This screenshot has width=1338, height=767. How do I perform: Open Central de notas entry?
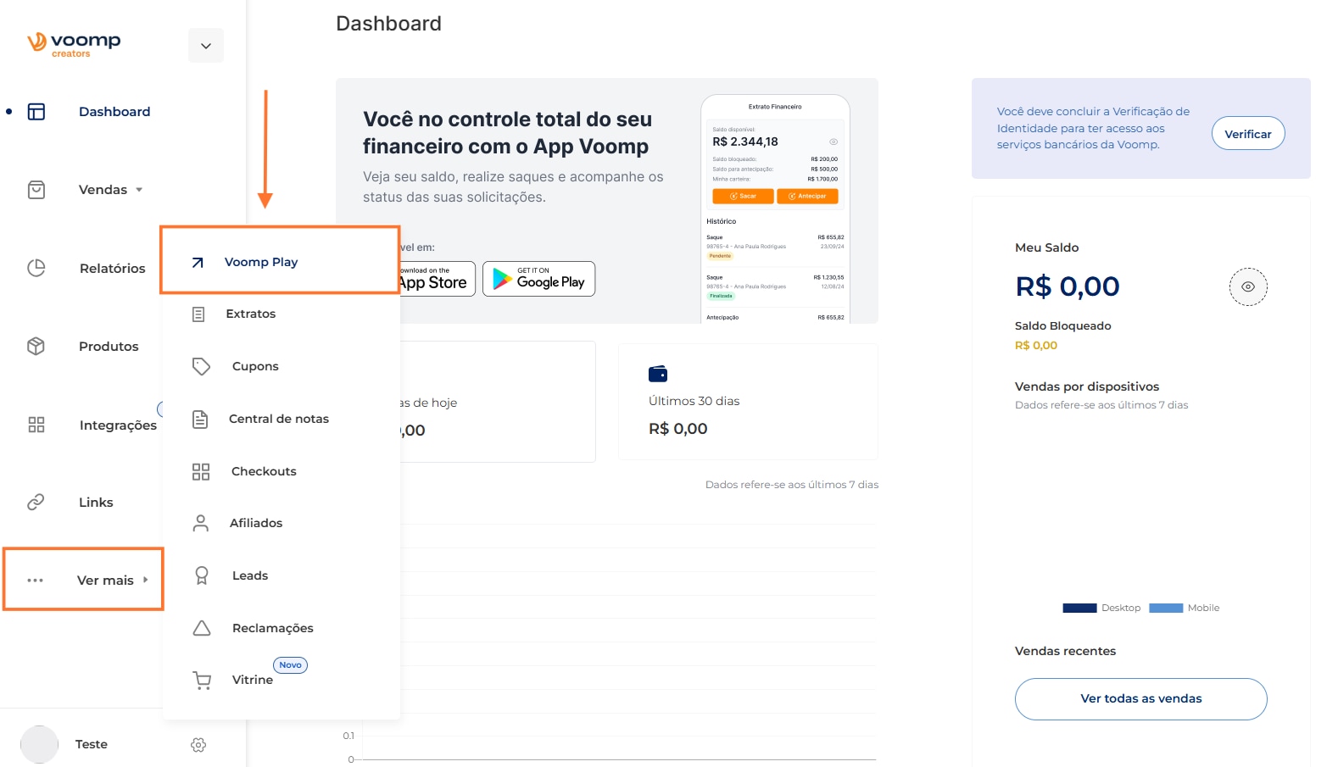[279, 419]
